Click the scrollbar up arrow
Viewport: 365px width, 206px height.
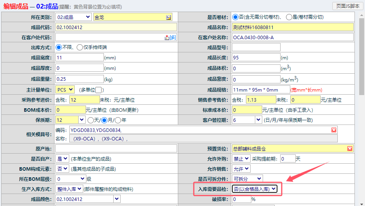pyautogui.click(x=361, y=16)
